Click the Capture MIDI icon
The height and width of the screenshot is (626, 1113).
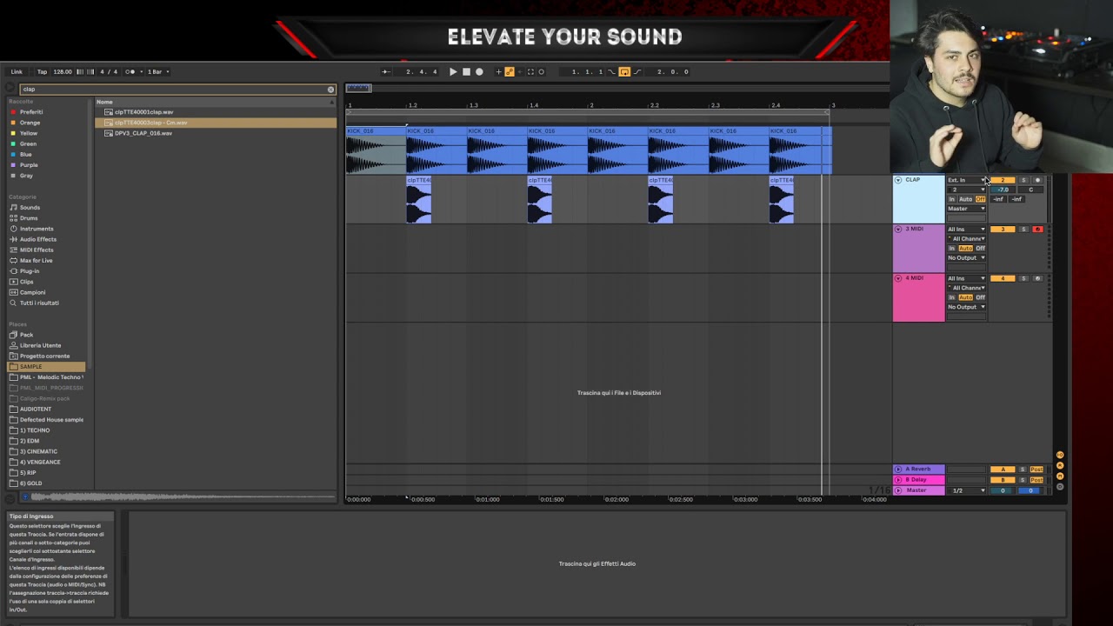[x=530, y=72]
